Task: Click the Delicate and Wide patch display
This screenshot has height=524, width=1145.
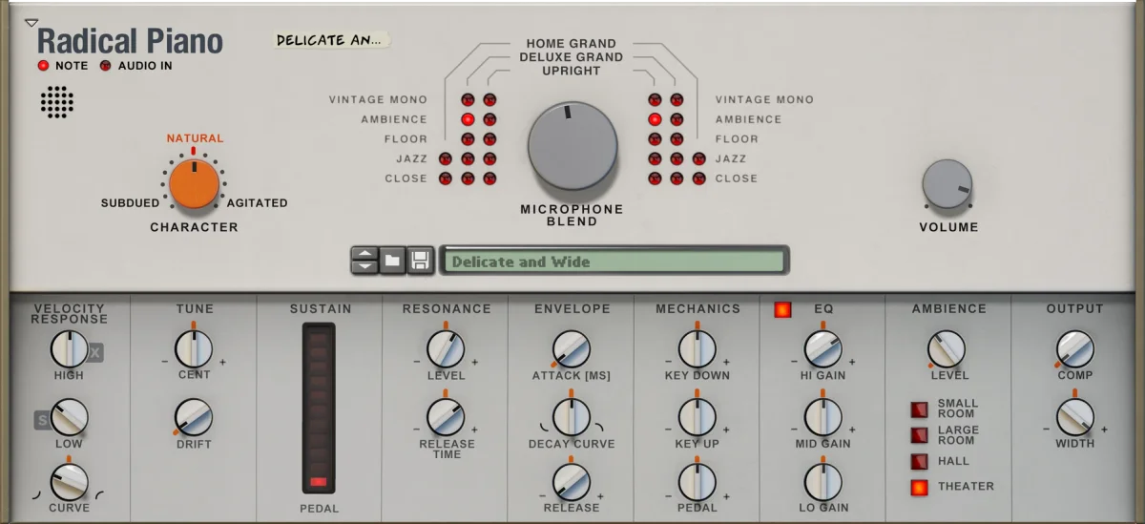Action: (614, 261)
